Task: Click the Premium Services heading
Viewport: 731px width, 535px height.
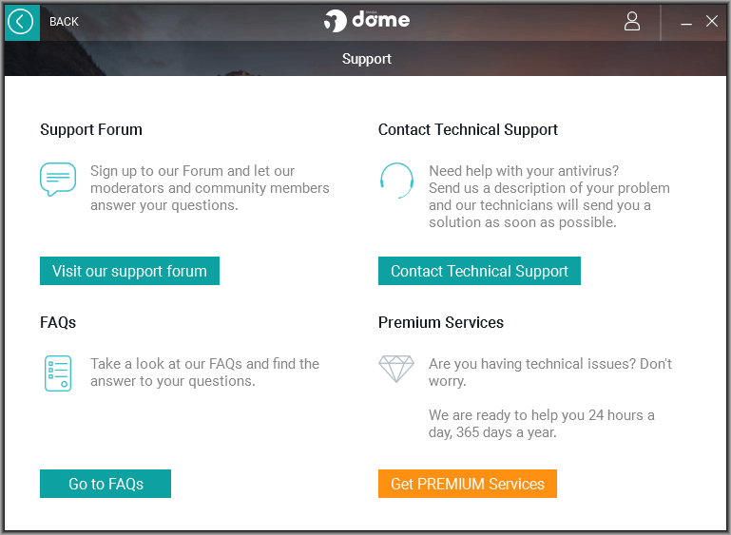Action: click(x=440, y=322)
